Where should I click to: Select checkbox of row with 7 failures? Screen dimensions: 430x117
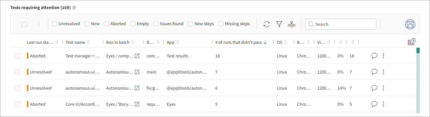(x=17, y=72)
